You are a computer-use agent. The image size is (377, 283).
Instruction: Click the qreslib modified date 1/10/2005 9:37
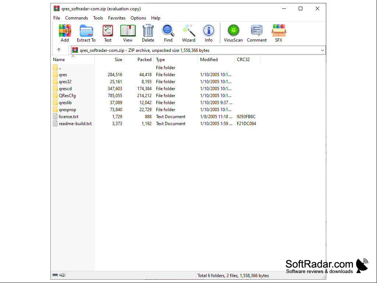(216, 103)
